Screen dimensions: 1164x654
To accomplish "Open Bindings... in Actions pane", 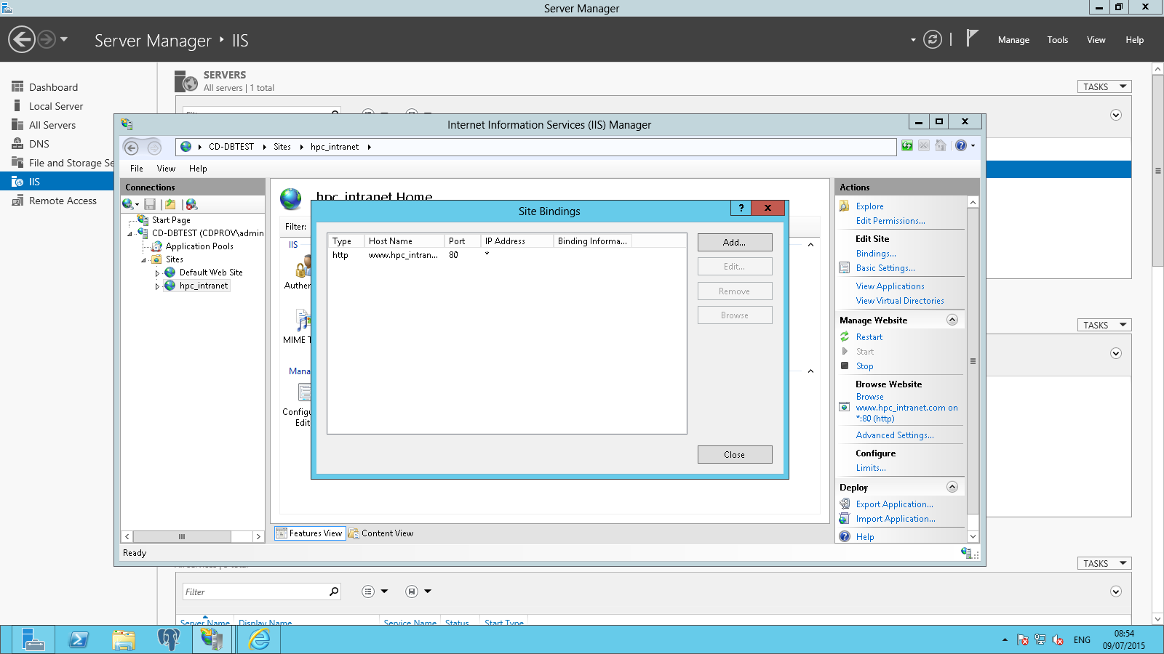I will tap(876, 254).
